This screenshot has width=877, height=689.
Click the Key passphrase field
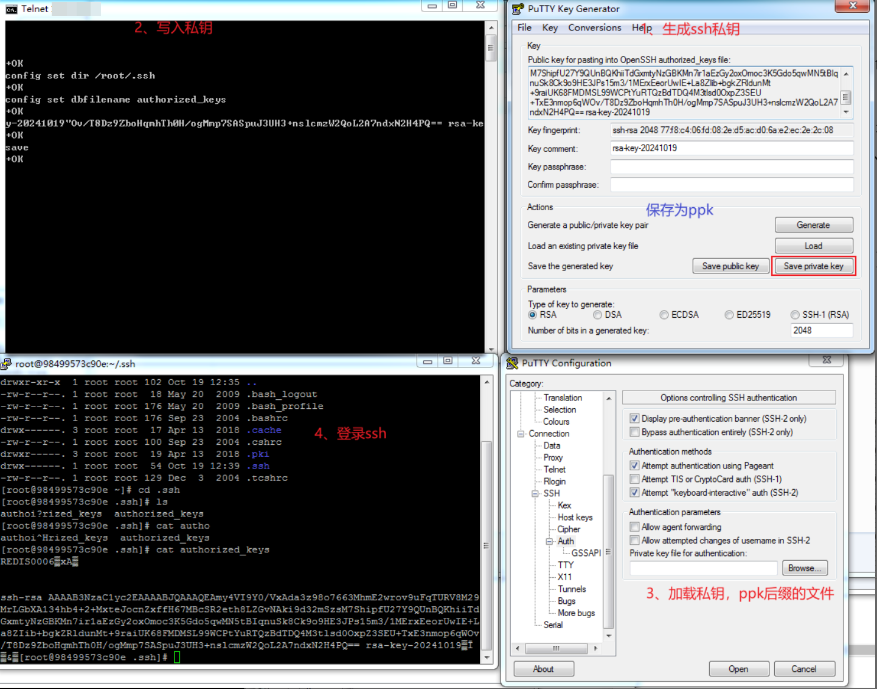[732, 166]
